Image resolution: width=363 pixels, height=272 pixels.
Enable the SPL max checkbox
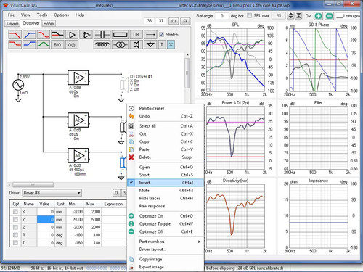coord(249,16)
